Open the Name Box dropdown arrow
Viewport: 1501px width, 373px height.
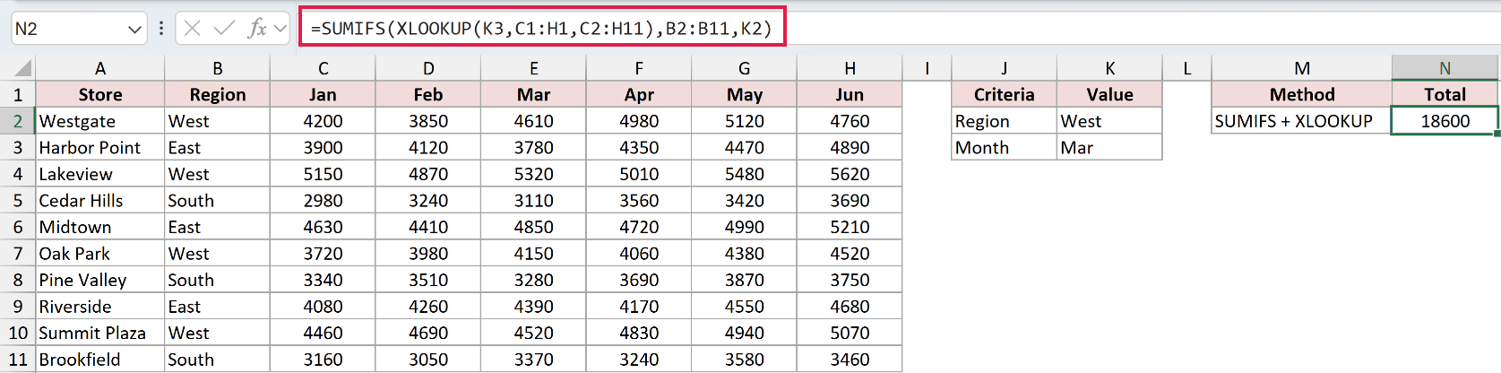[x=134, y=29]
